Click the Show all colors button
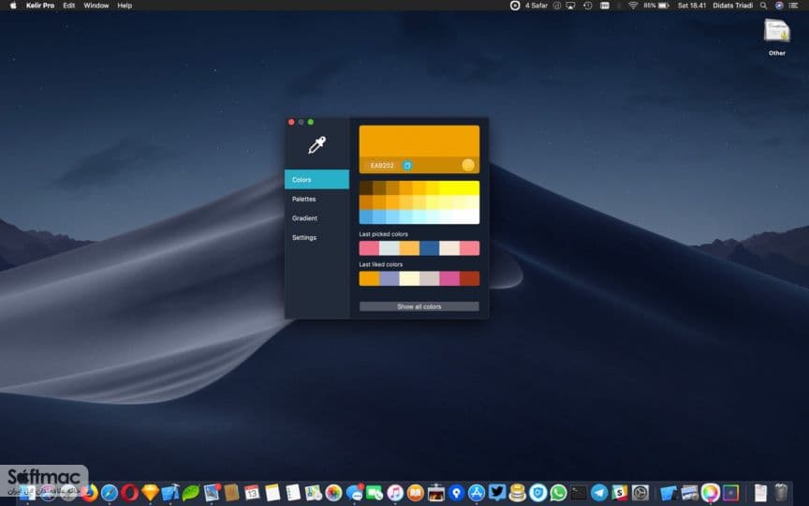Screen dimensions: 809x506 click(x=419, y=306)
